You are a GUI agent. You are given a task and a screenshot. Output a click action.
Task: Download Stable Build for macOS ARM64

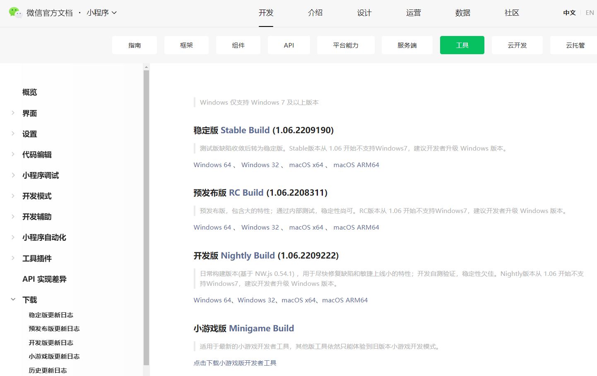tap(356, 165)
